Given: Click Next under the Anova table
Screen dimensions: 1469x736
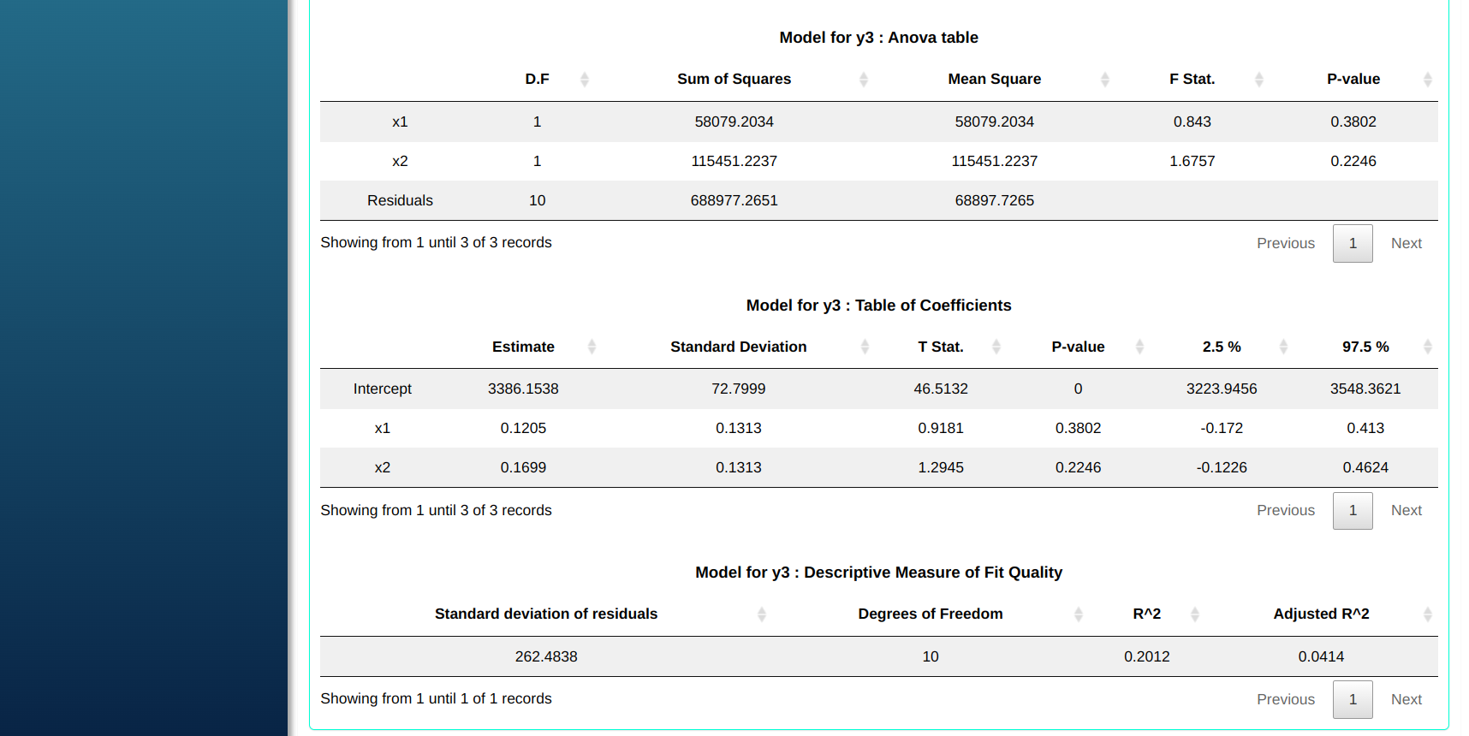Looking at the screenshot, I should pos(1406,243).
